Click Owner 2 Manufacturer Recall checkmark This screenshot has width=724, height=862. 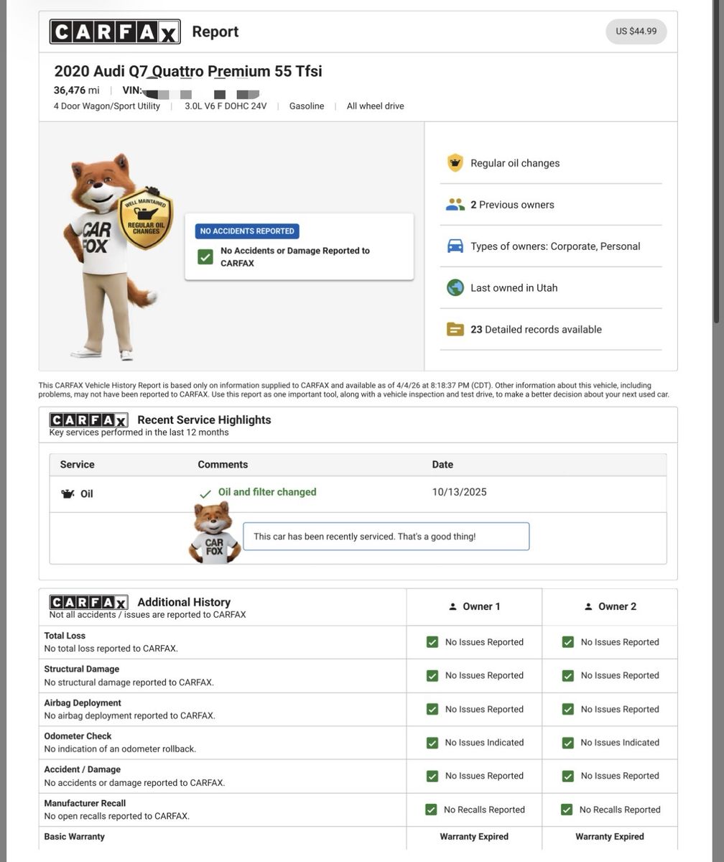click(x=566, y=810)
